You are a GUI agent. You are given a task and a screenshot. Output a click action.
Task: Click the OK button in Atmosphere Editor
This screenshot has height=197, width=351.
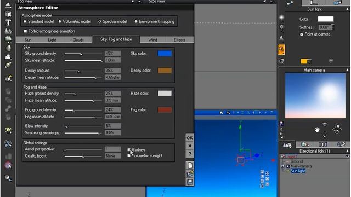click(x=190, y=138)
